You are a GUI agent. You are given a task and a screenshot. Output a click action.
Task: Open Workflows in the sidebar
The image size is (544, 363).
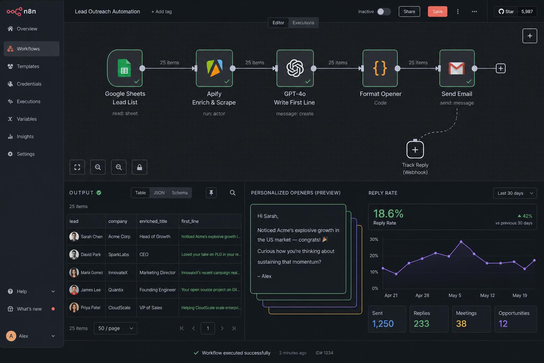[x=32, y=49]
